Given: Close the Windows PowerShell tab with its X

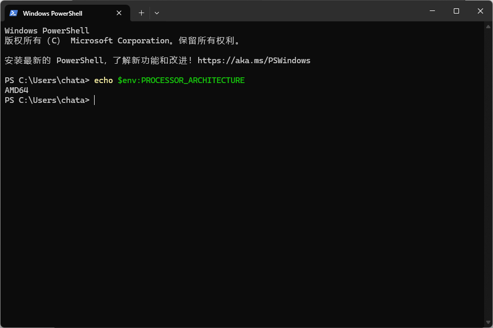Looking at the screenshot, I should (x=119, y=13).
